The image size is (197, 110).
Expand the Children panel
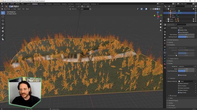[x=171, y=103]
